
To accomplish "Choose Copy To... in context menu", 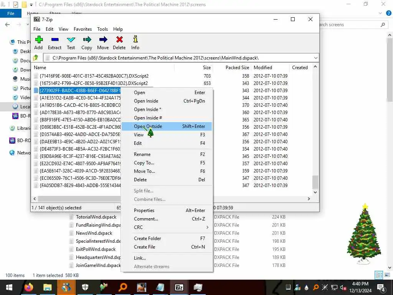I will coord(167,163).
